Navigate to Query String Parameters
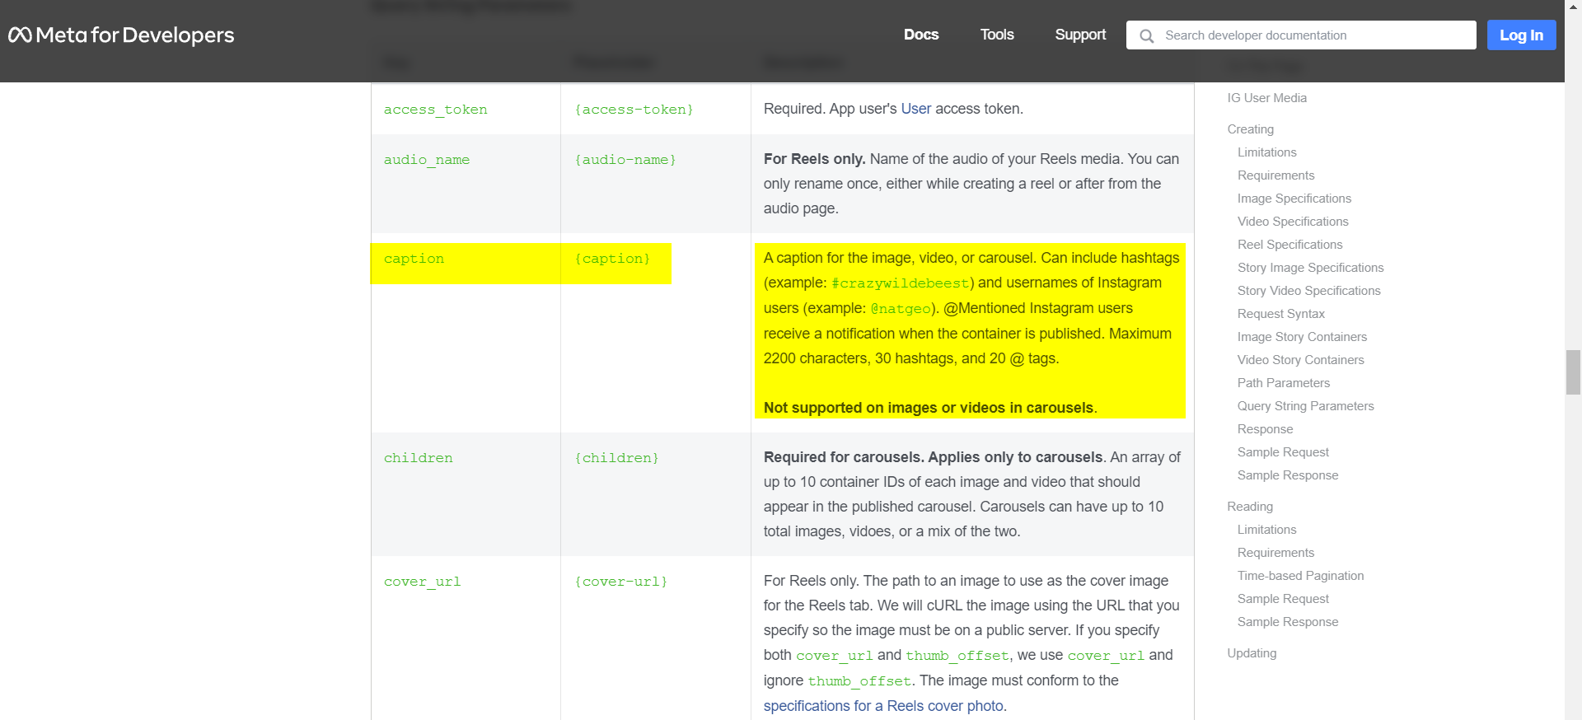Viewport: 1582px width, 720px height. 1305,406
